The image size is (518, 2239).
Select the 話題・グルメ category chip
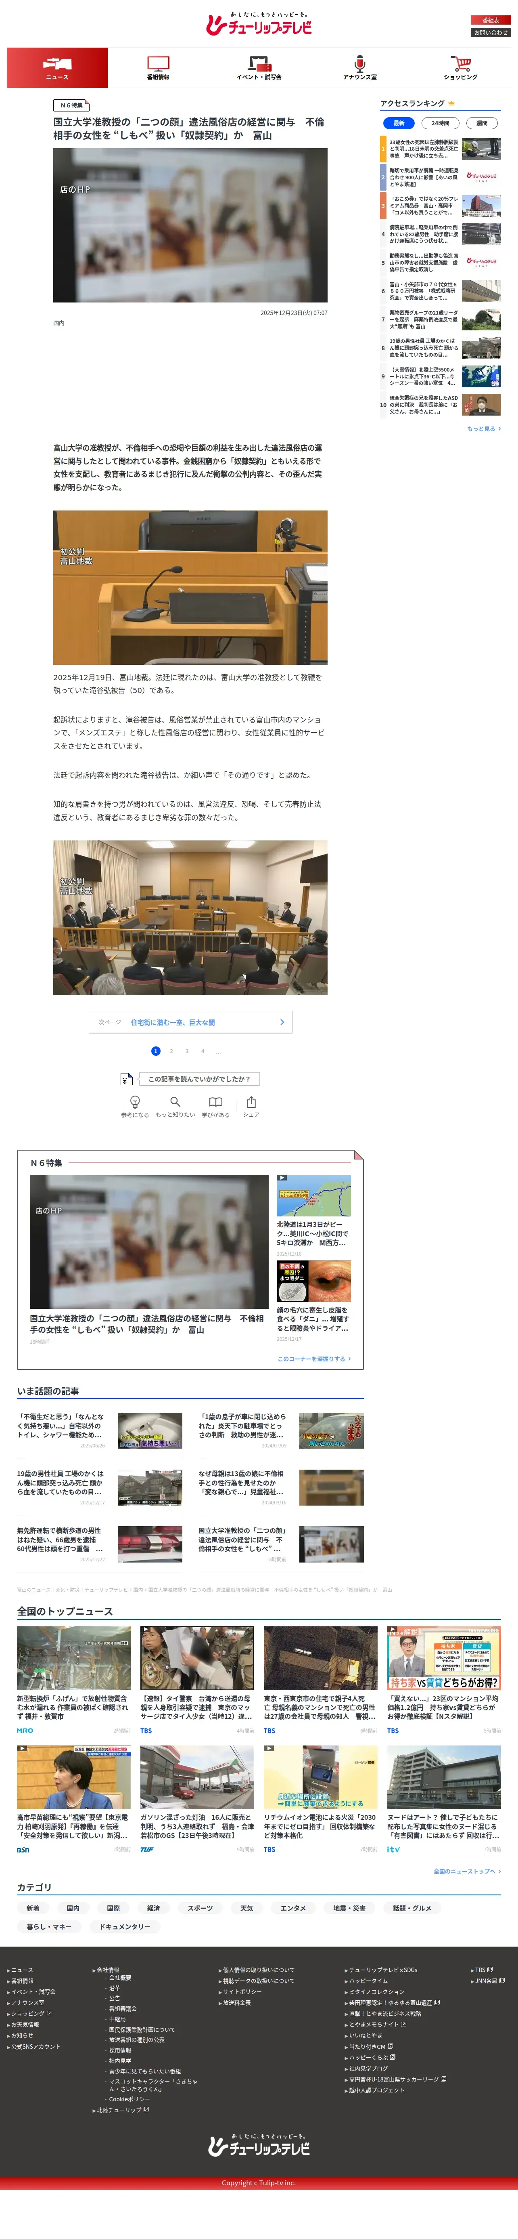tap(412, 1908)
